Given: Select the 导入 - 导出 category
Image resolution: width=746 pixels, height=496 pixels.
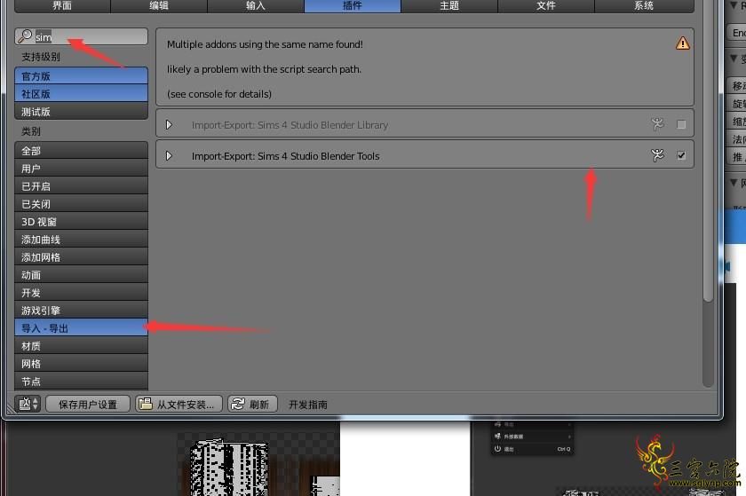Looking at the screenshot, I should (x=82, y=327).
